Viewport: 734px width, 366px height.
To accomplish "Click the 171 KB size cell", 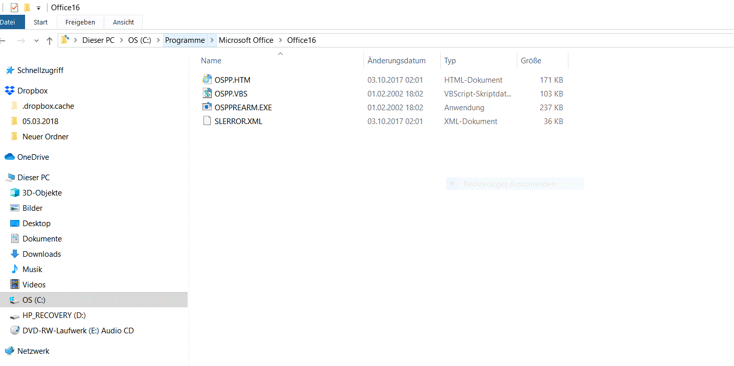I will pos(552,80).
